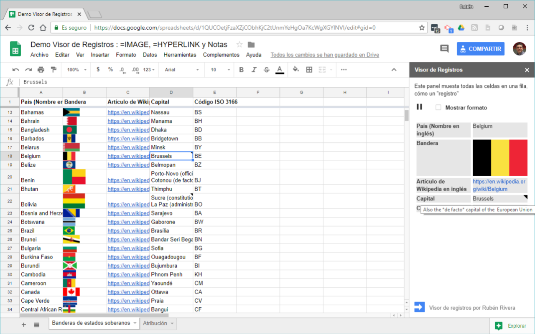Viewport: 535px width, 334px height.
Task: Open the all sheets list icon
Action: point(37,324)
